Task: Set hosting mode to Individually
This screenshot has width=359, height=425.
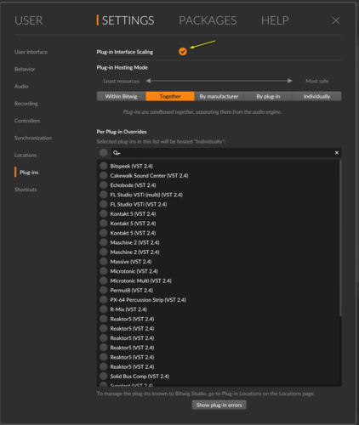Action: [x=316, y=96]
